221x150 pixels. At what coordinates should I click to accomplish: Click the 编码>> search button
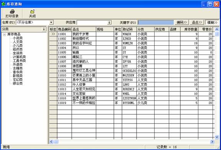pyautogui.click(x=182, y=22)
